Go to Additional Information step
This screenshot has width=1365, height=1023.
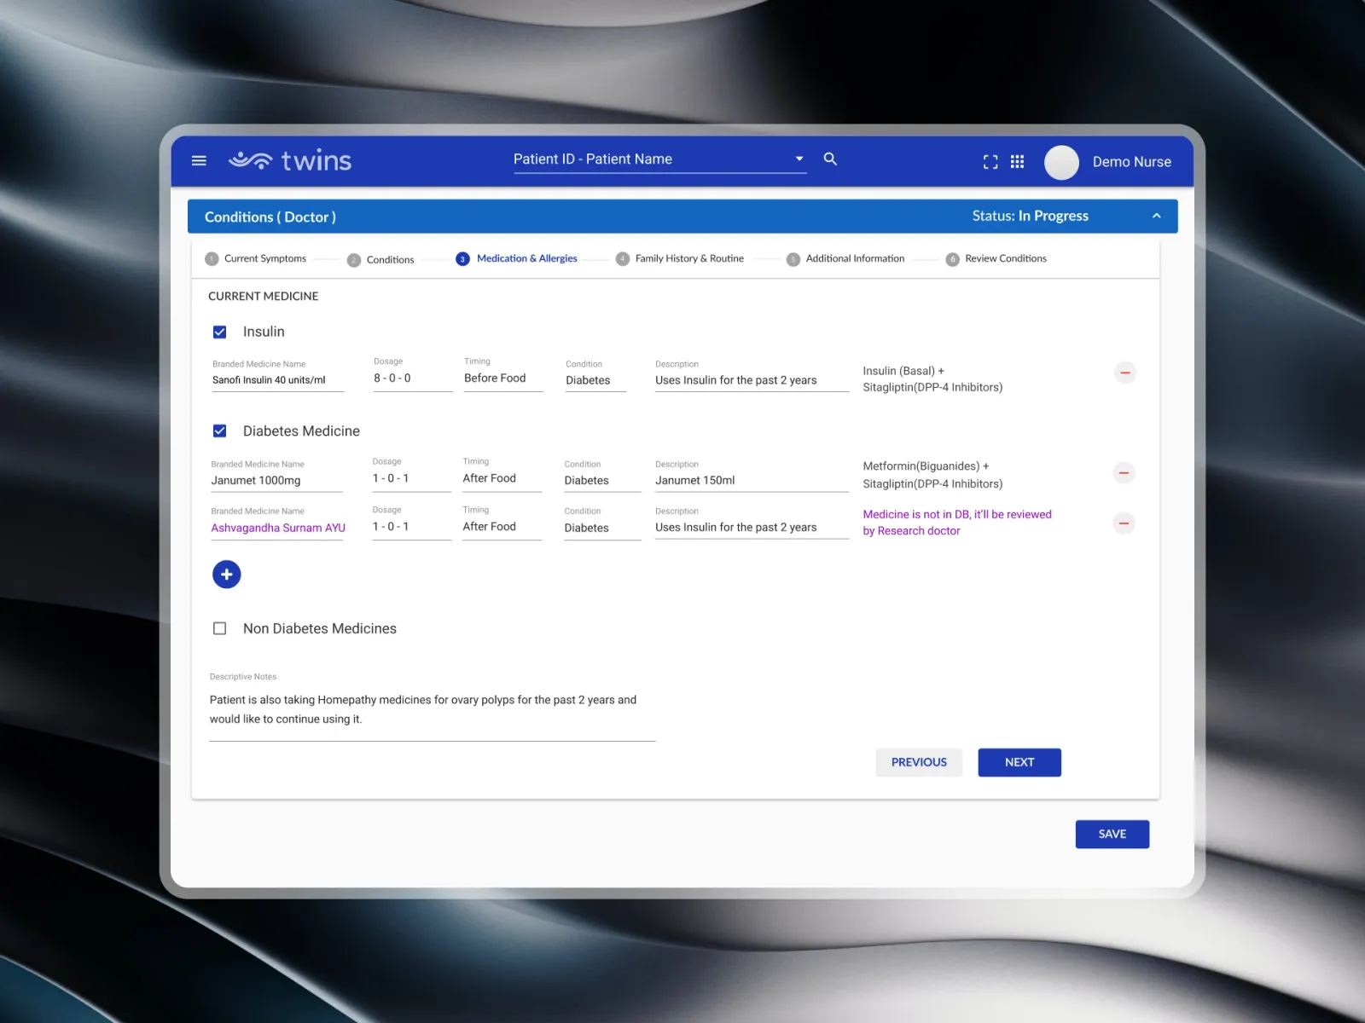[845, 258]
